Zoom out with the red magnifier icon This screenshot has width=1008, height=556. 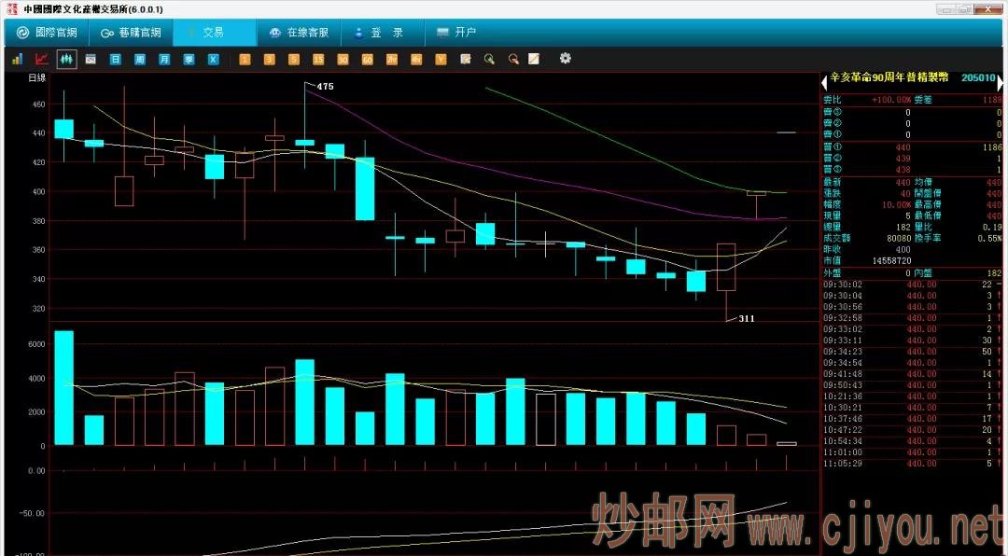tap(513, 59)
